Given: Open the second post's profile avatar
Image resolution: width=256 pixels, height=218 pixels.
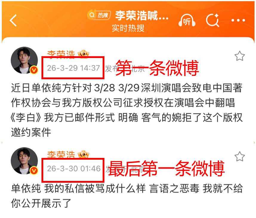Looking at the screenshot, I should tap(24, 161).
